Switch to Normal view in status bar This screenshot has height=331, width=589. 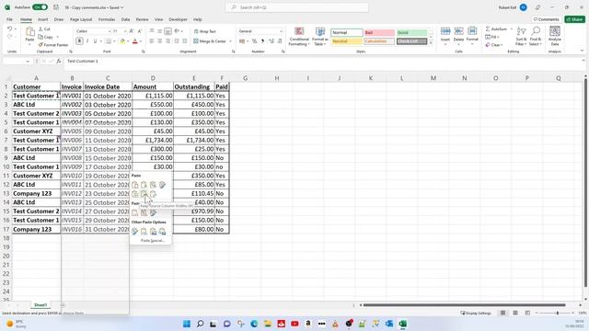pyautogui.click(x=502, y=313)
